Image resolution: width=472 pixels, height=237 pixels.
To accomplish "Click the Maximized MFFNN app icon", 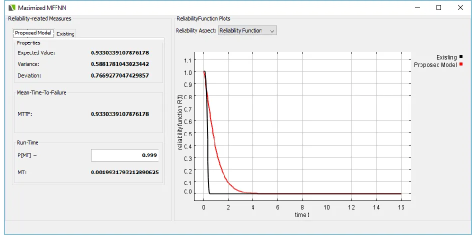I will 11,7.
